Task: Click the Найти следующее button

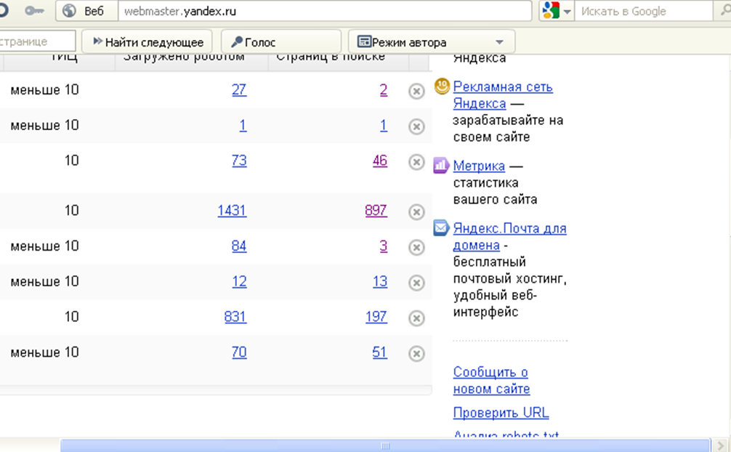Action: tap(148, 42)
